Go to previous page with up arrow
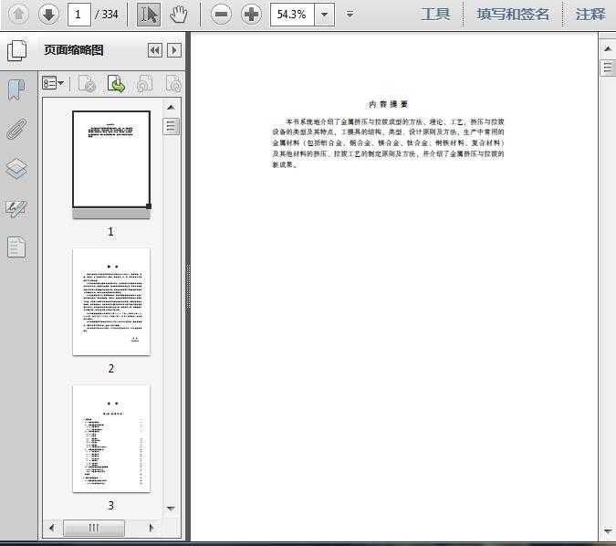This screenshot has width=616, height=546. point(18,15)
